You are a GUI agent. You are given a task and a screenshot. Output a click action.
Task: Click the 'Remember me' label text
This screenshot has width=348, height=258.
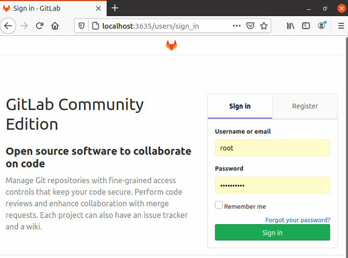245,207
